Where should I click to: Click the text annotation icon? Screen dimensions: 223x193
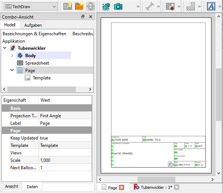point(211,6)
